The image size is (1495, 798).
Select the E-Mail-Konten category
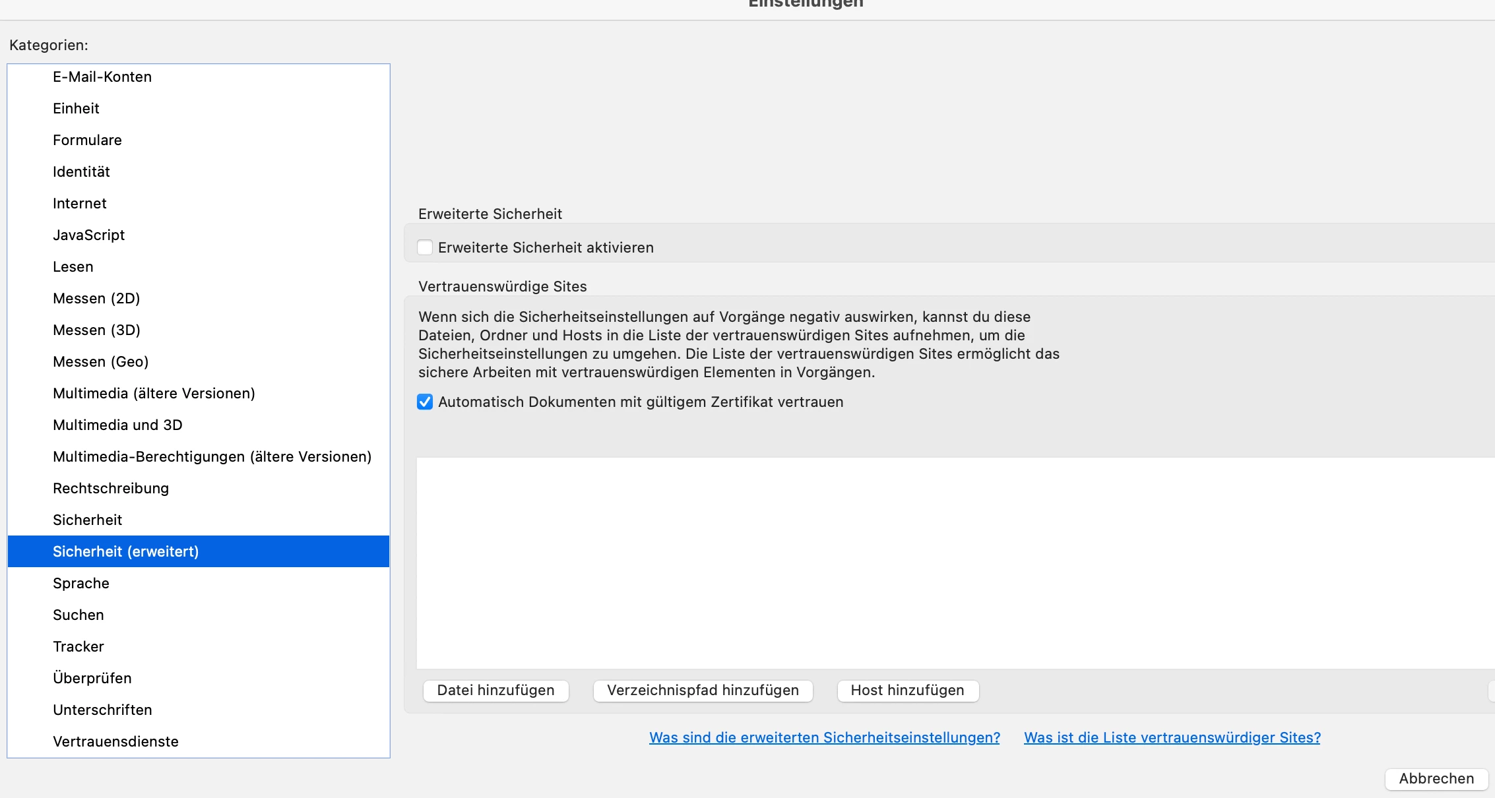[x=102, y=77]
